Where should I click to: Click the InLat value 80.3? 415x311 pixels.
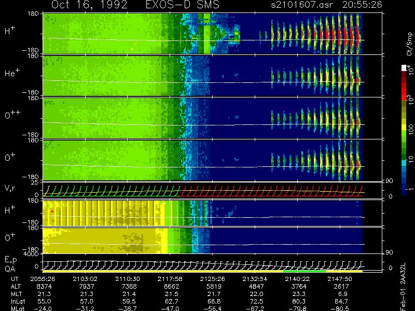coord(299,301)
